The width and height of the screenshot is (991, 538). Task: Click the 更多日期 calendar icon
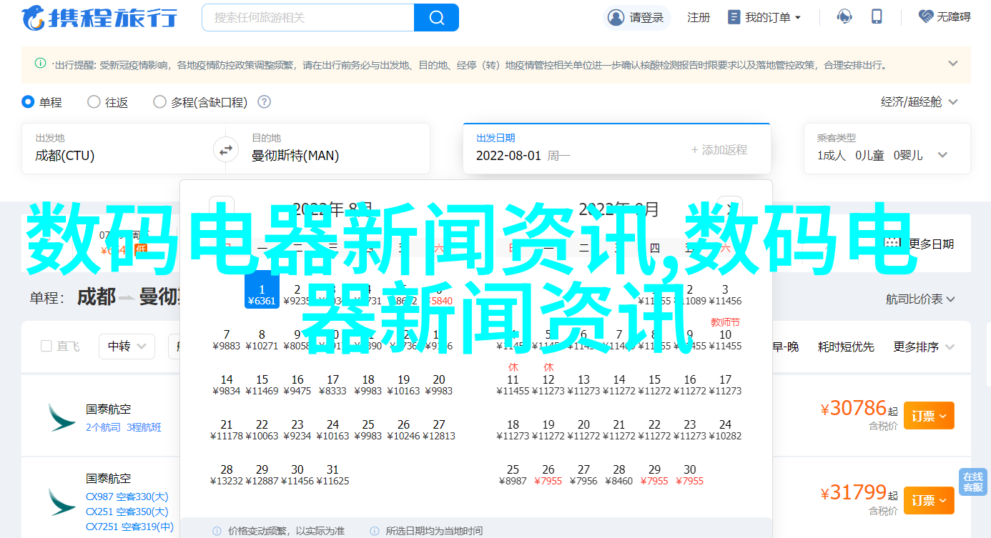pos(892,243)
